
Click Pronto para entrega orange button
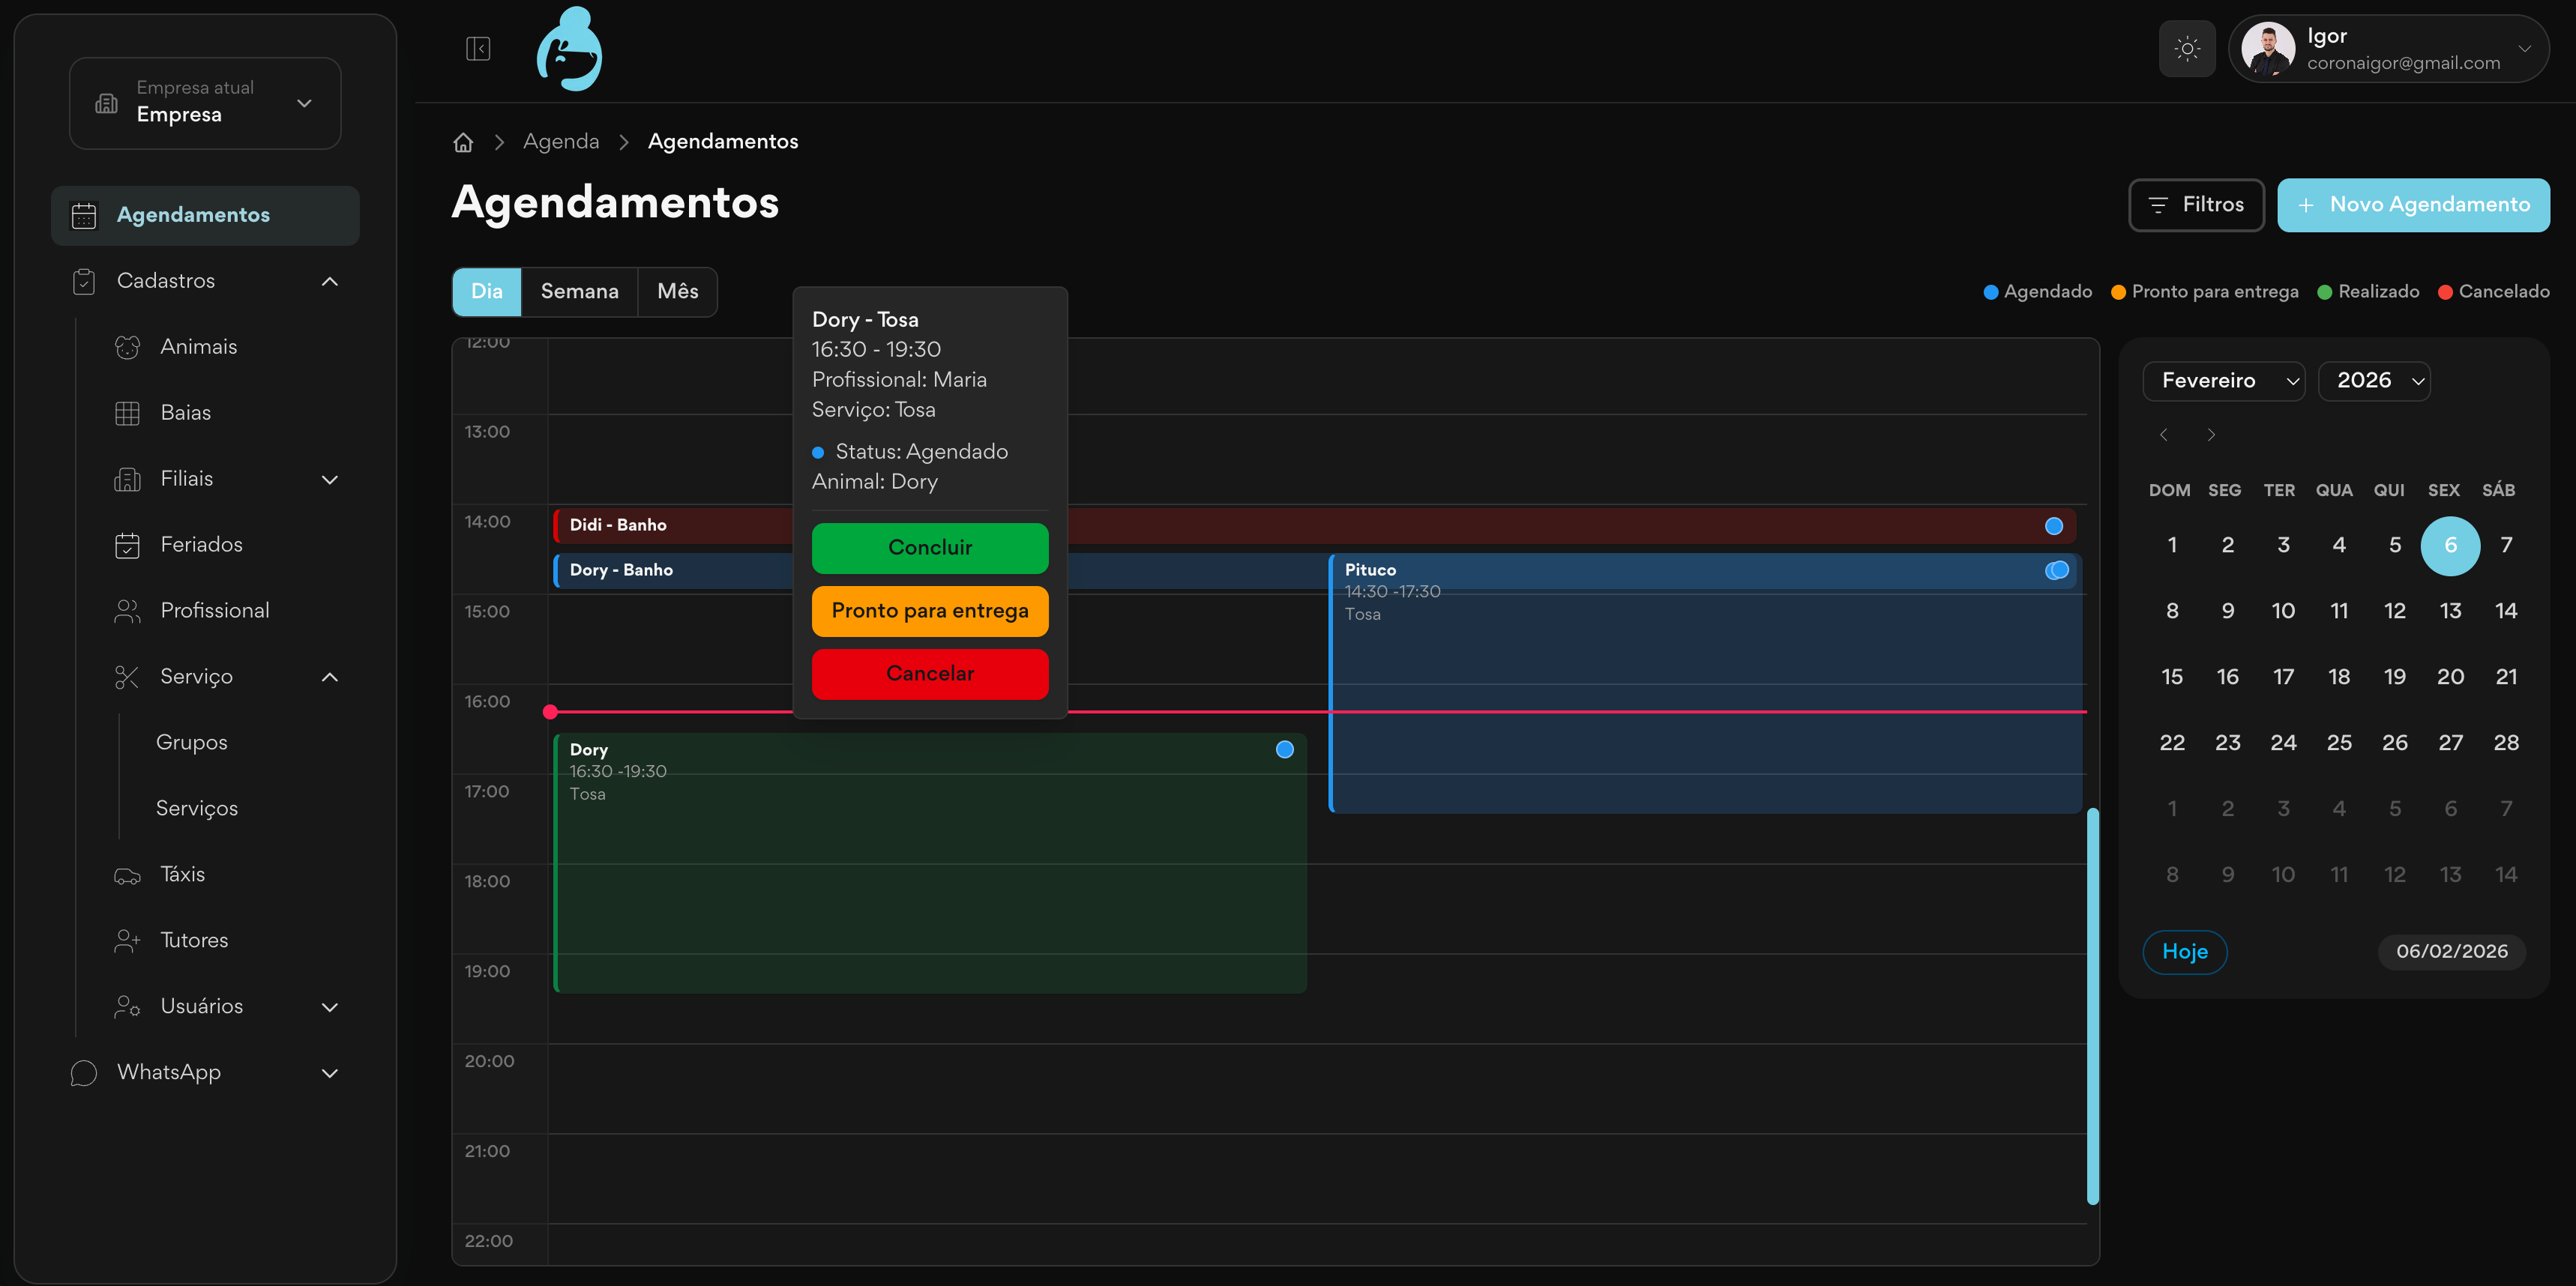click(929, 611)
